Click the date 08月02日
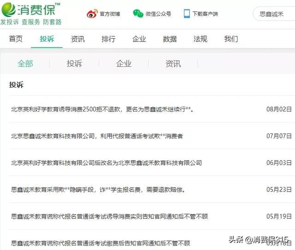295x250 pixels. click(279, 109)
